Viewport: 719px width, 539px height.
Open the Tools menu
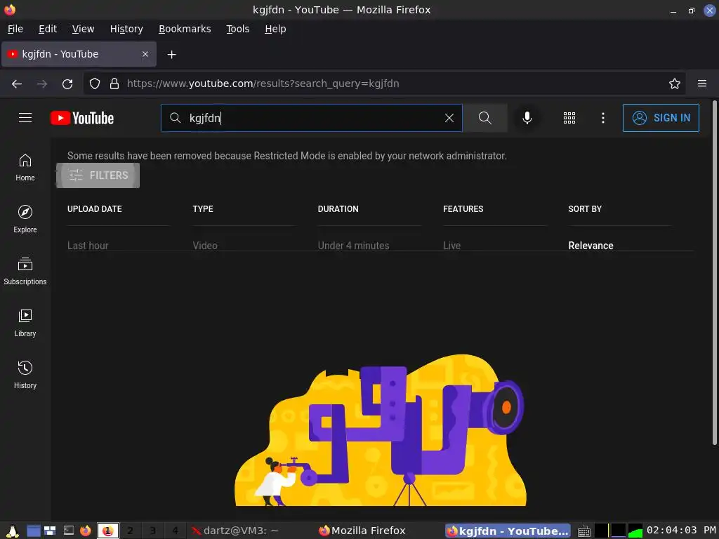[x=237, y=29]
